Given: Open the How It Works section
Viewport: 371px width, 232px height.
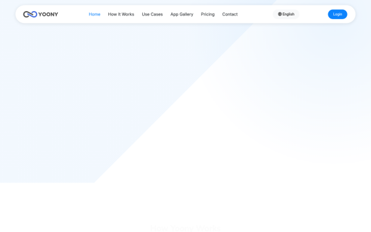Looking at the screenshot, I should point(121,14).
